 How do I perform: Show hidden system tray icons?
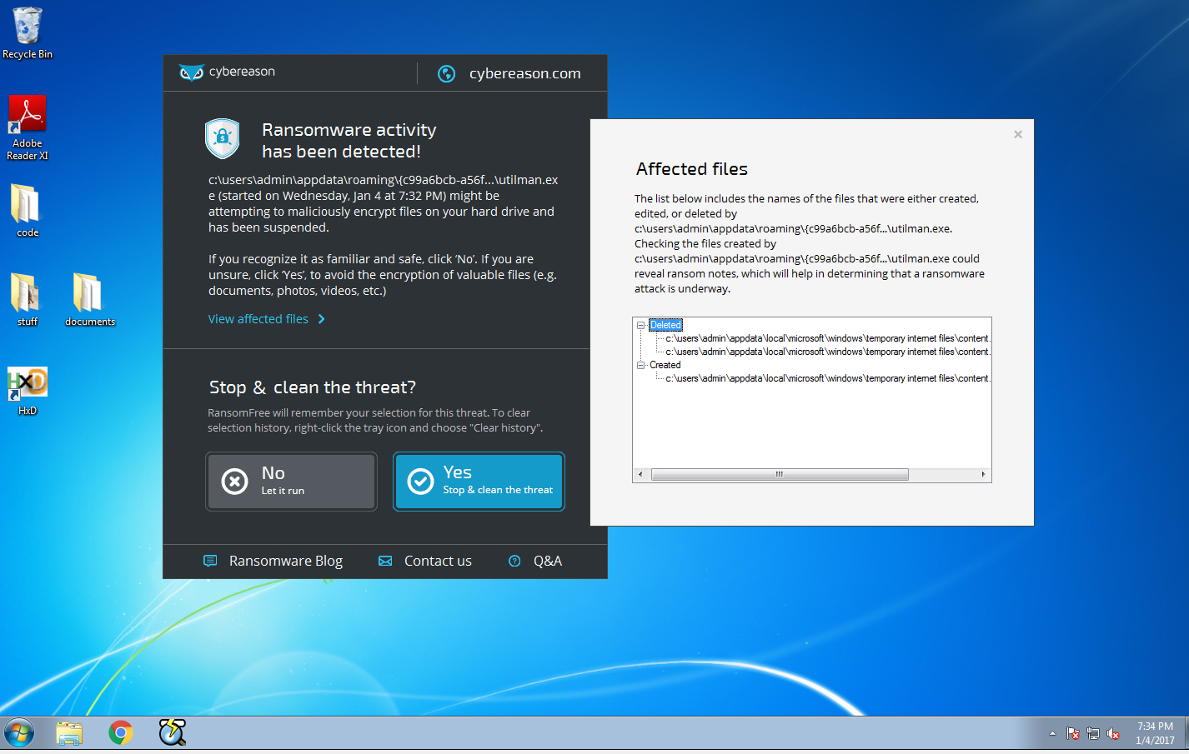[1052, 733]
